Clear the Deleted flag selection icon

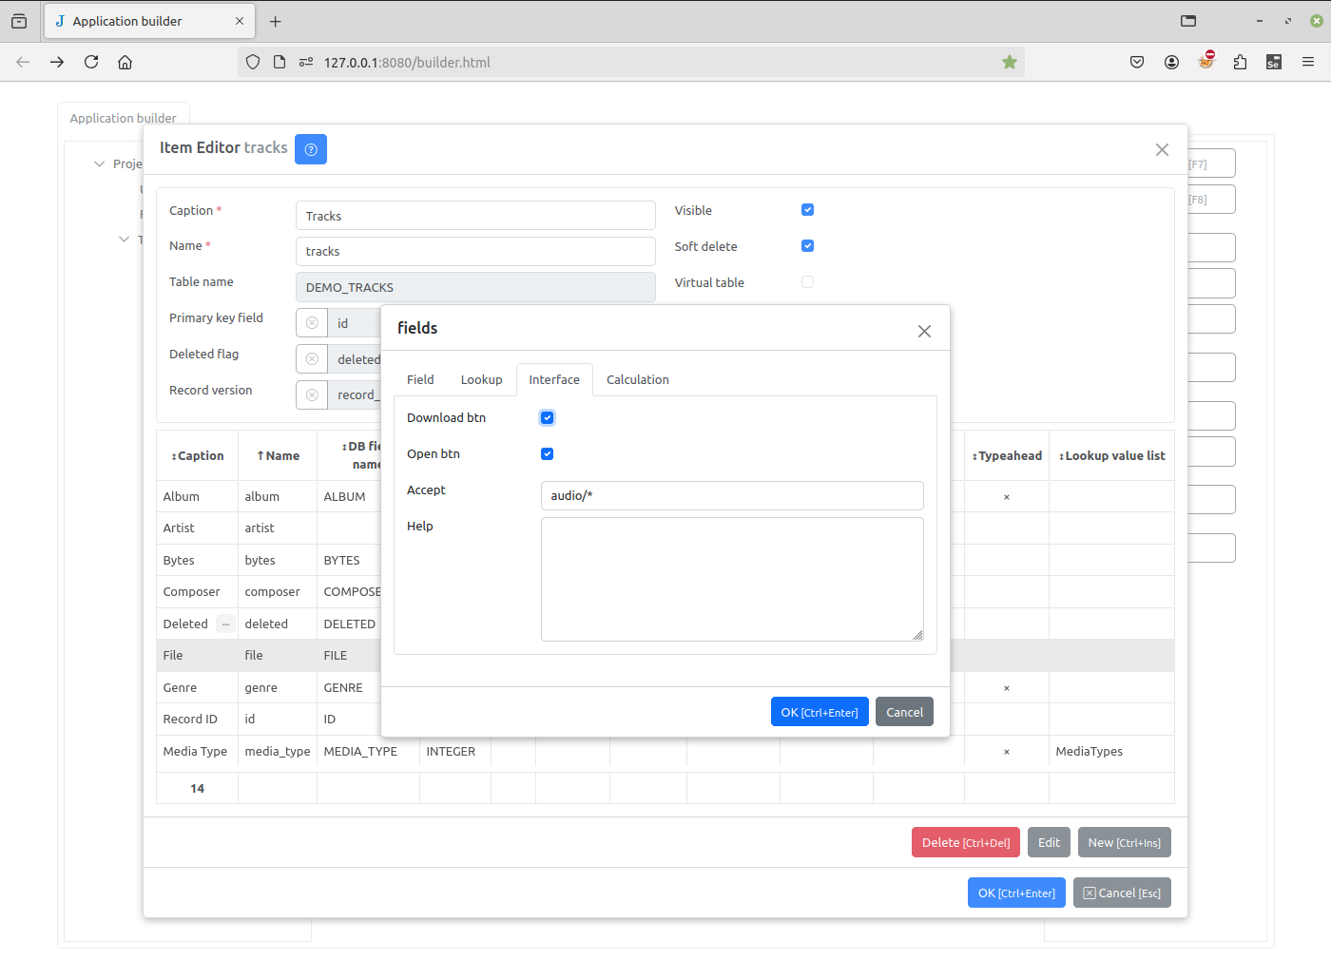pyautogui.click(x=312, y=358)
